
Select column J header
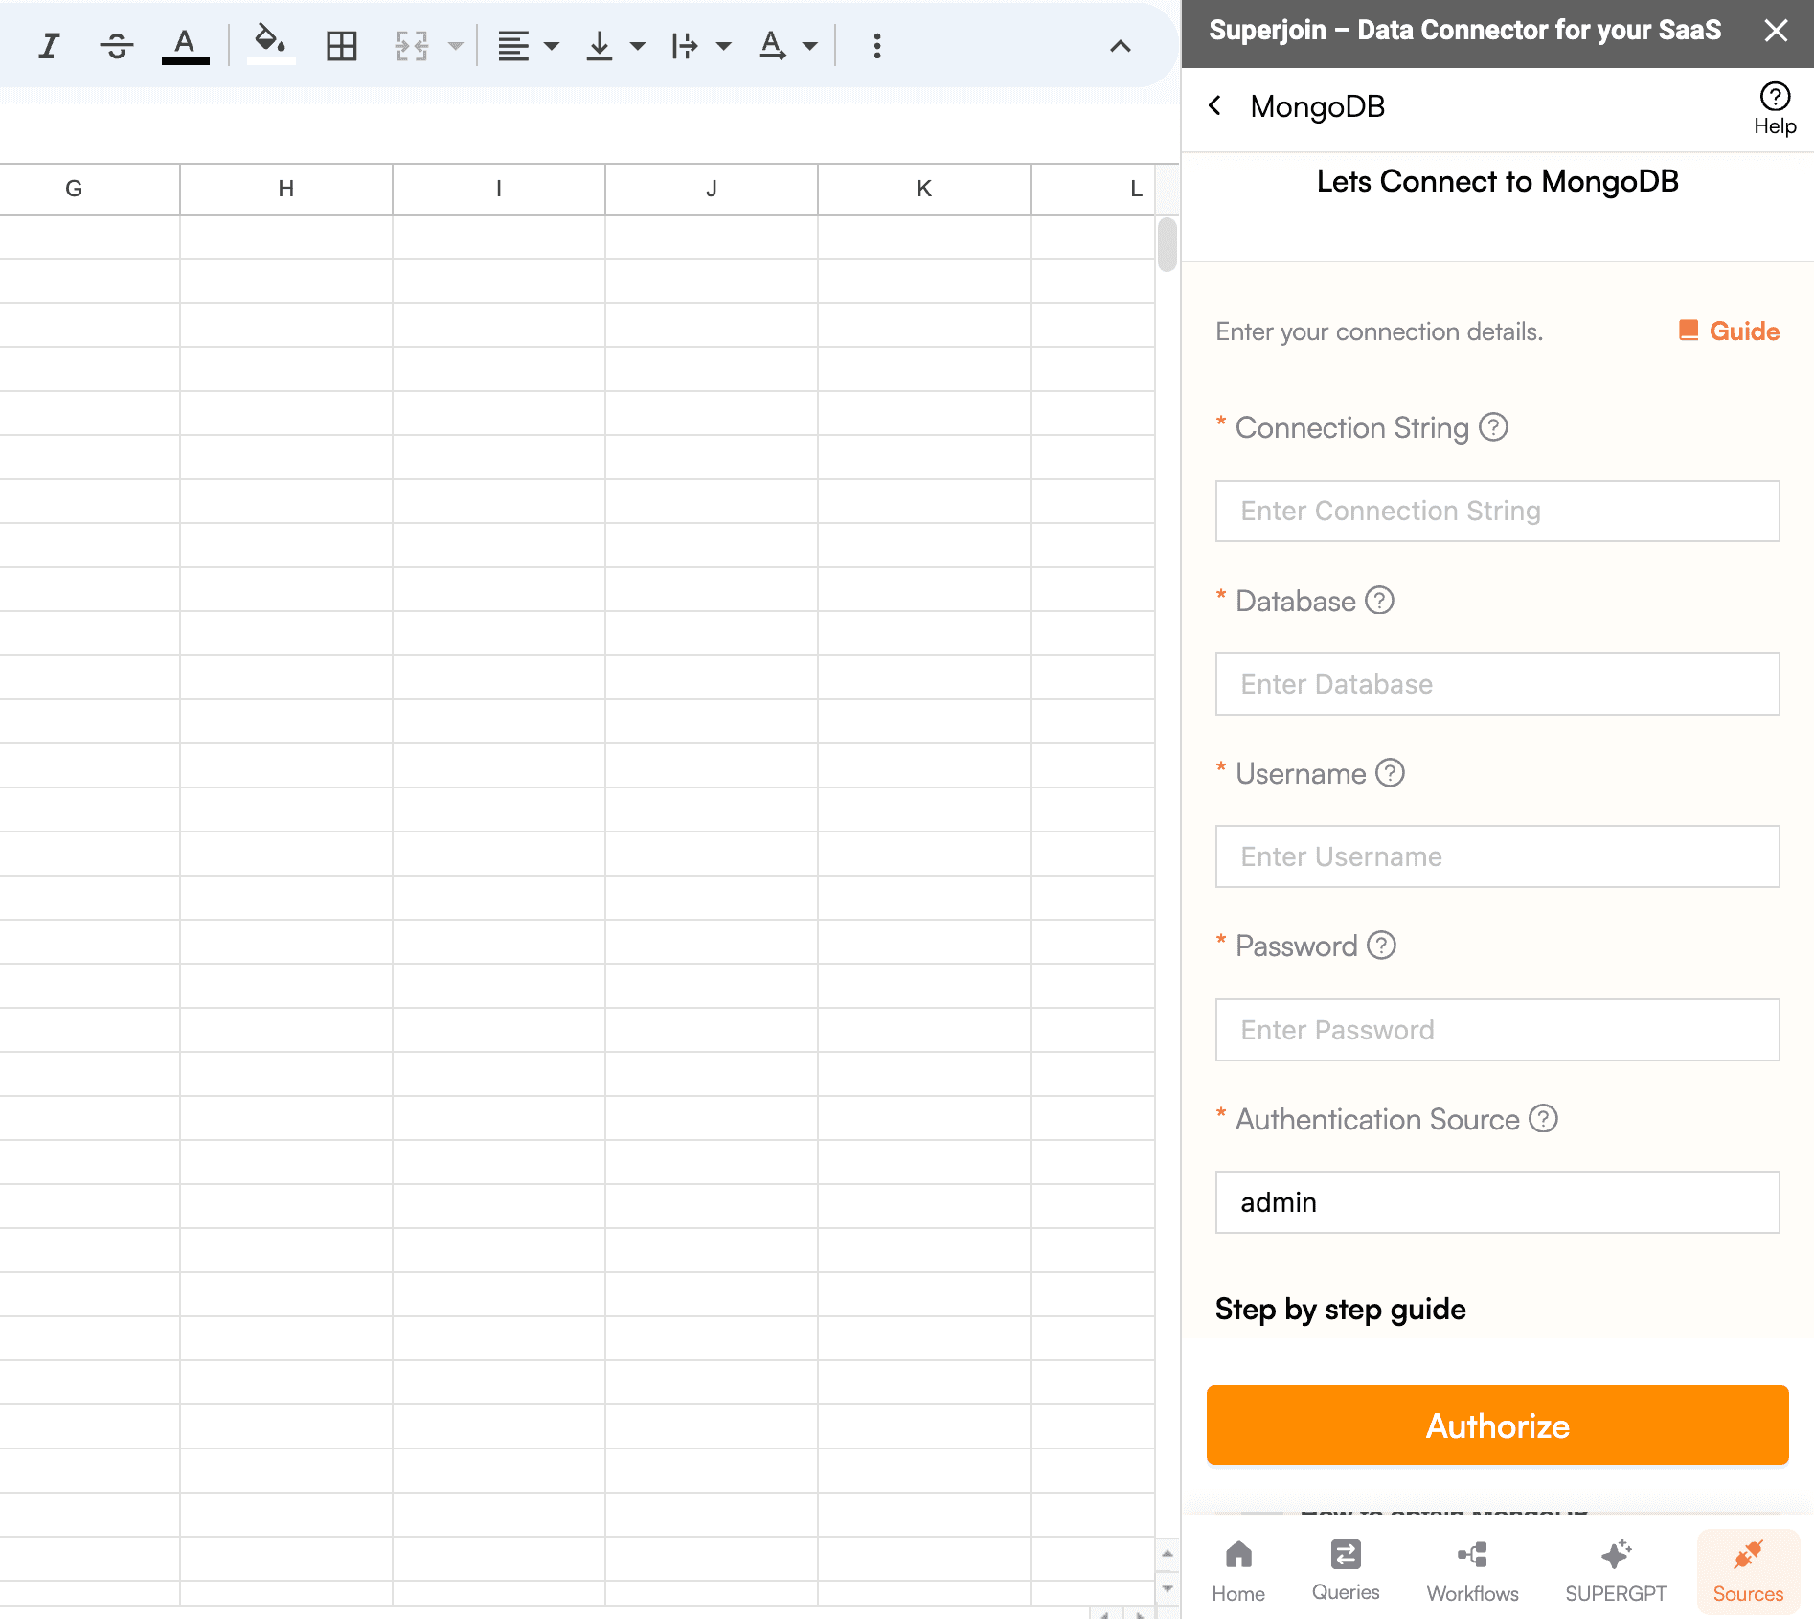[x=711, y=189]
